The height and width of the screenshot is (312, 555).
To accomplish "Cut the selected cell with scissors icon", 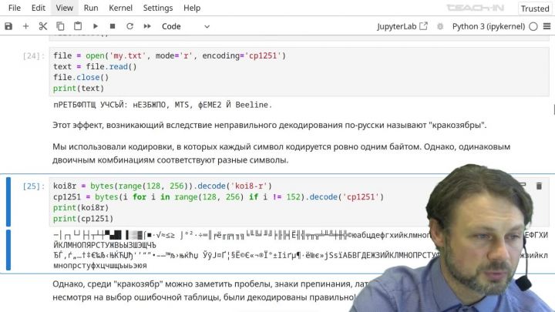I will [x=43, y=26].
